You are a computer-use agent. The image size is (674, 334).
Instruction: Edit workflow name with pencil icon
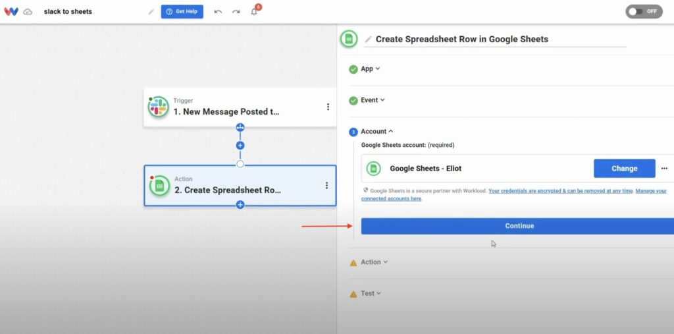point(151,12)
